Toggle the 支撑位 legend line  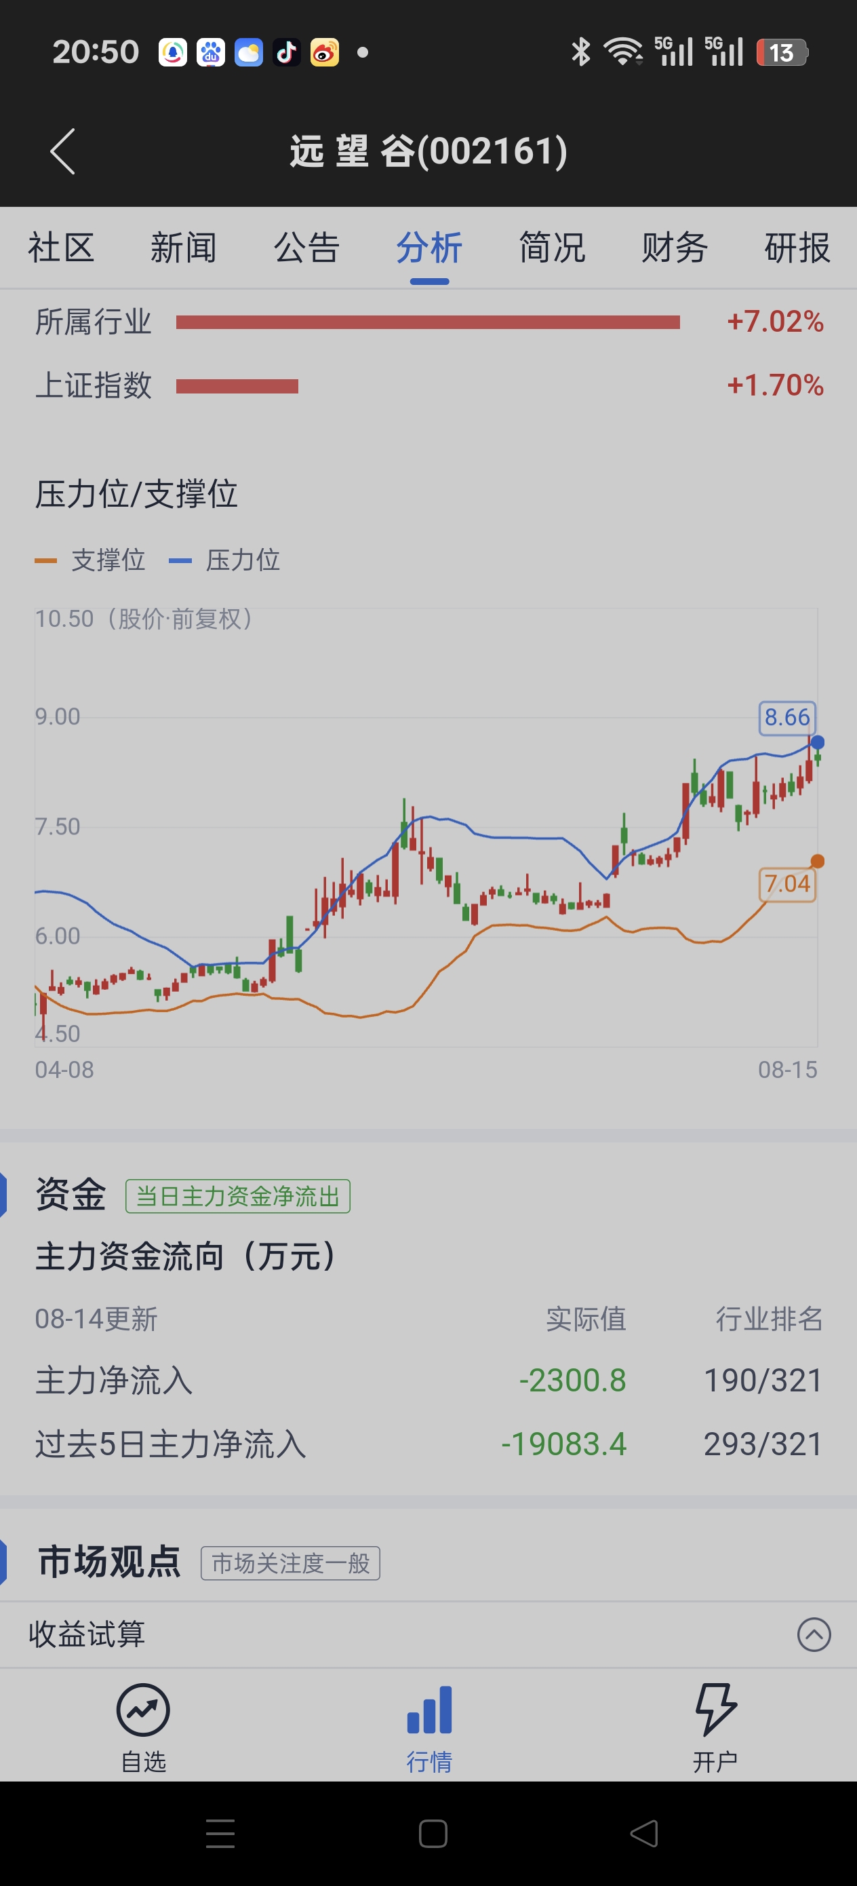(90, 560)
